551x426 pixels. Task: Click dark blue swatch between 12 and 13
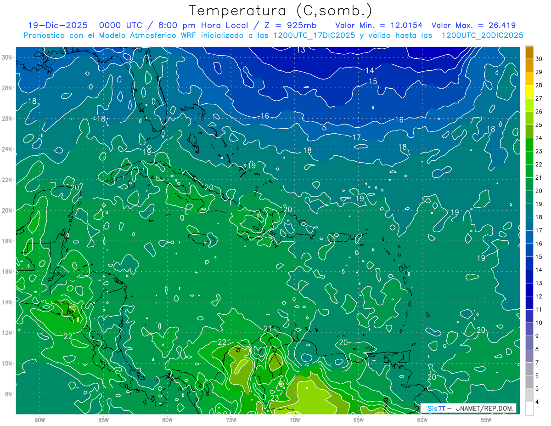(529, 290)
